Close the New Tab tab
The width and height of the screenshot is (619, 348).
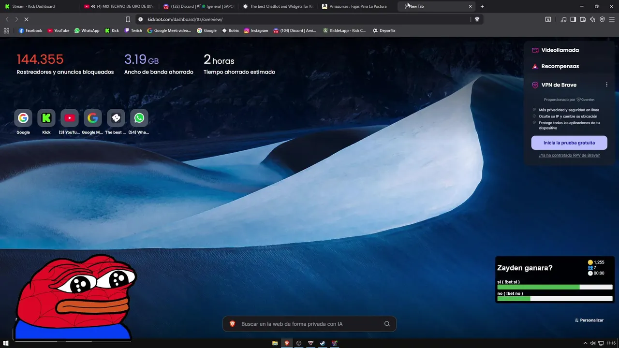pos(470,6)
